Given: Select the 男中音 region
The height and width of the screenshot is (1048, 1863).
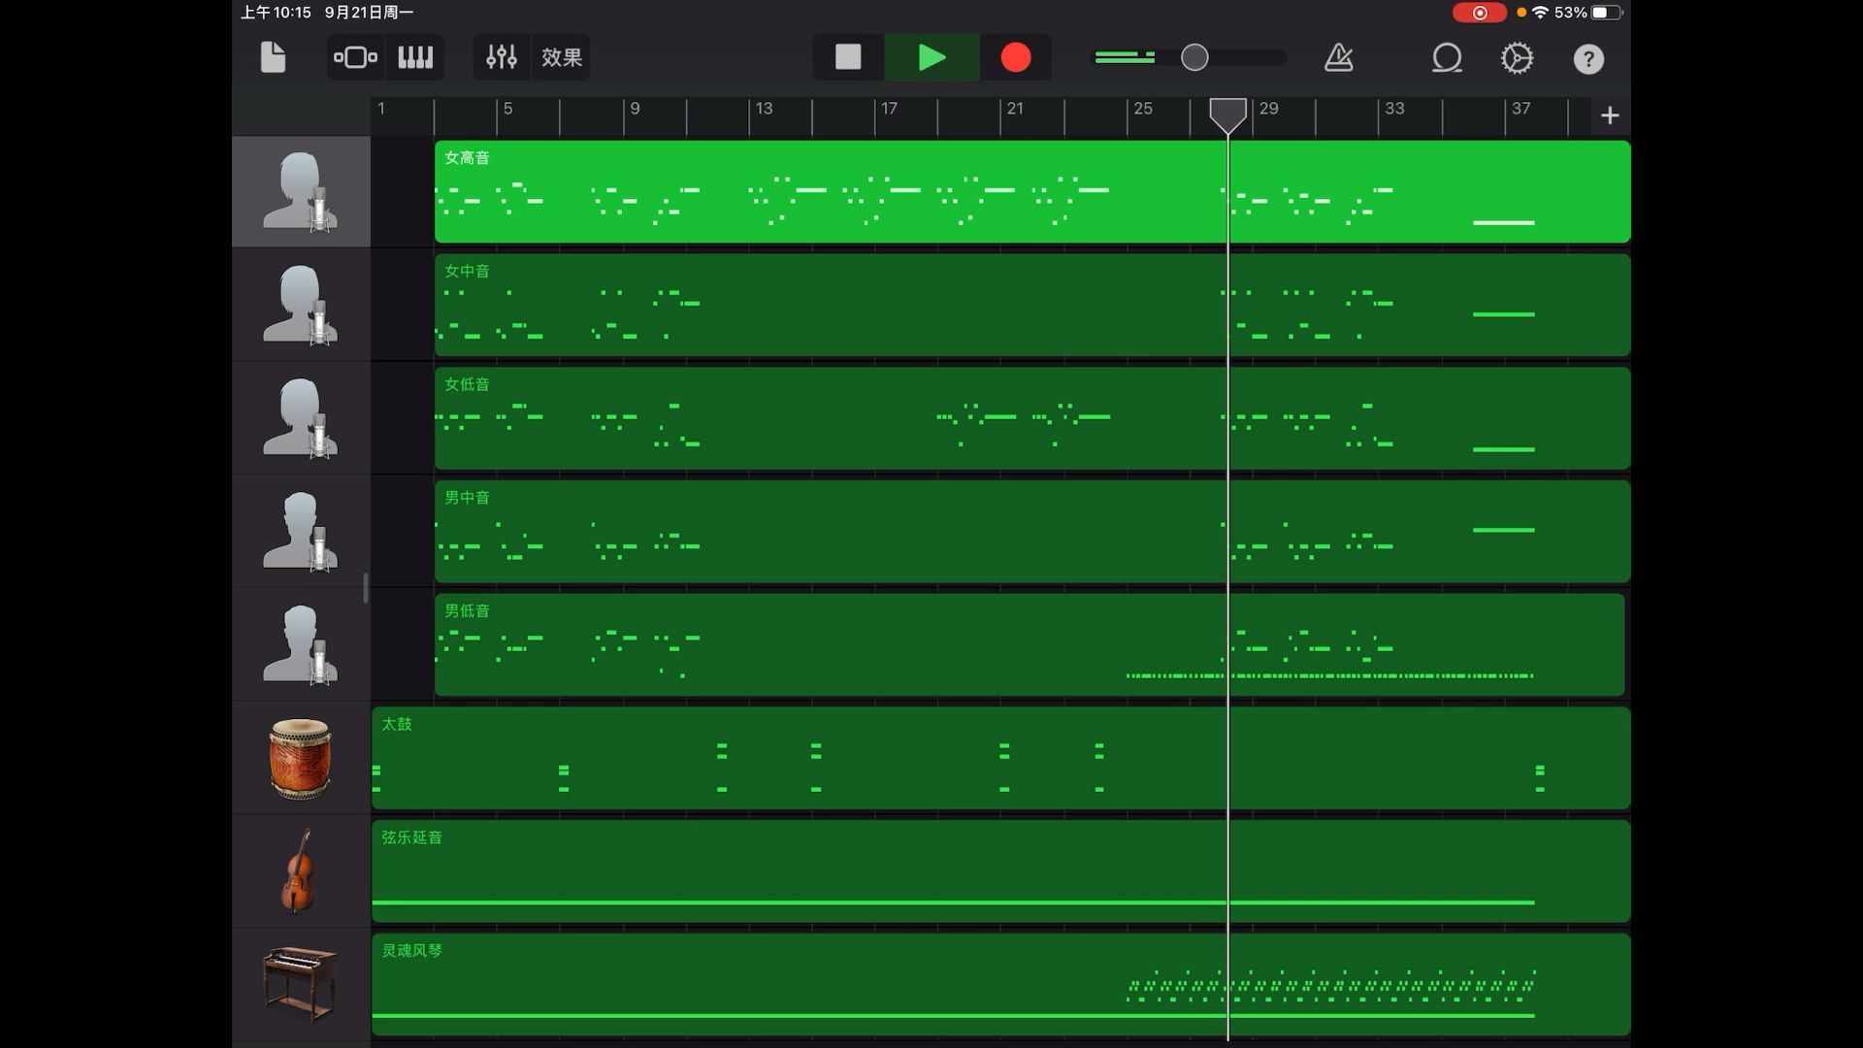Looking at the screenshot, I should 1032,532.
